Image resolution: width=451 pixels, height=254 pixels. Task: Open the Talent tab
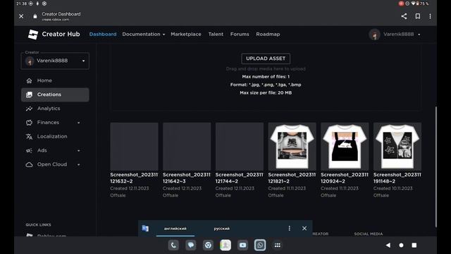(x=216, y=34)
